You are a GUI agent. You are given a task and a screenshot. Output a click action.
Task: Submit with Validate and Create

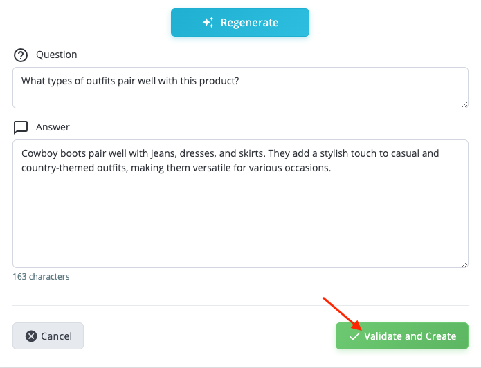pyautogui.click(x=402, y=336)
